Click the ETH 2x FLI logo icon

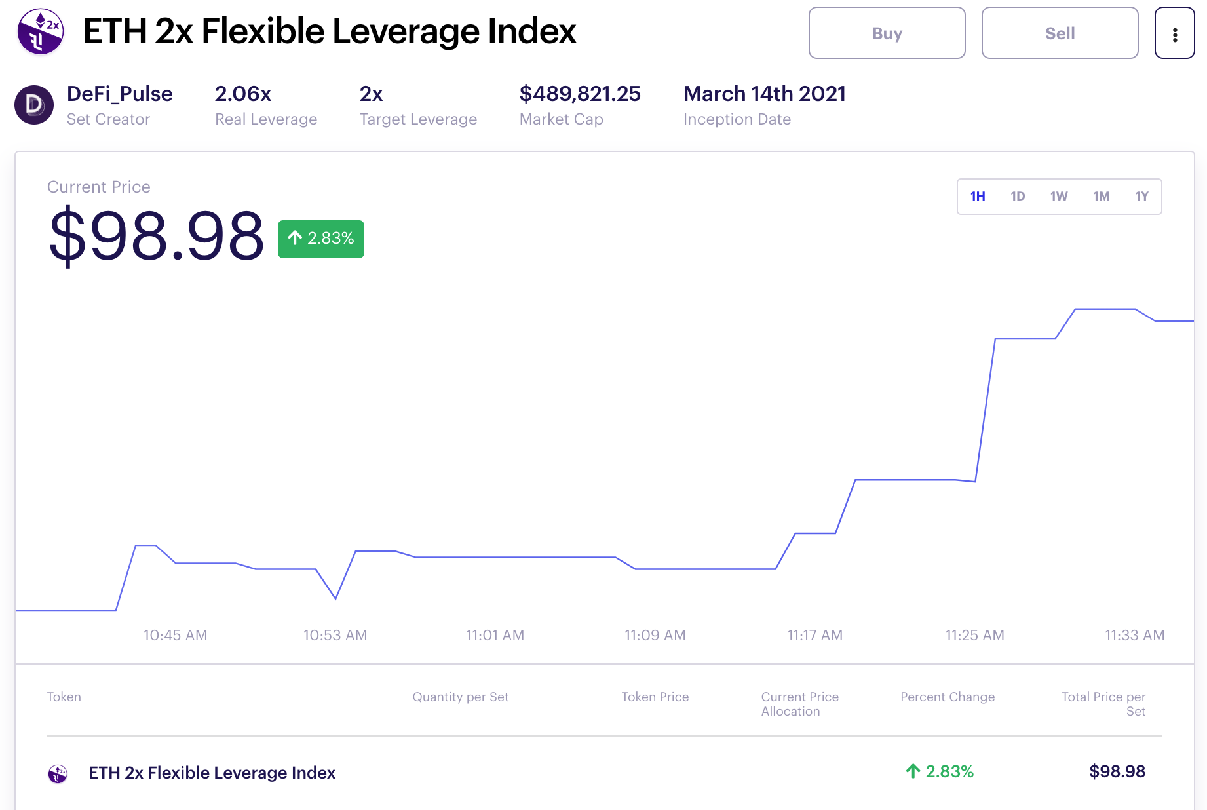(41, 31)
